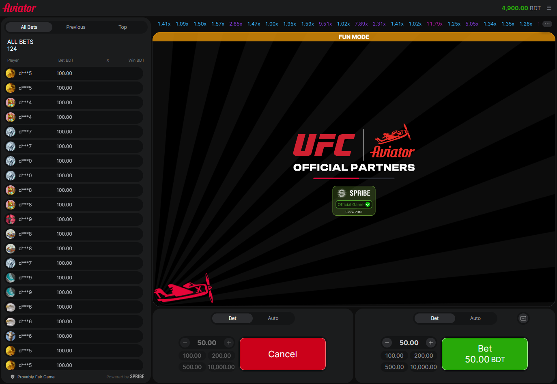Click the right bet amount field 50.00
Screen dimensions: 557x384
pyautogui.click(x=409, y=343)
